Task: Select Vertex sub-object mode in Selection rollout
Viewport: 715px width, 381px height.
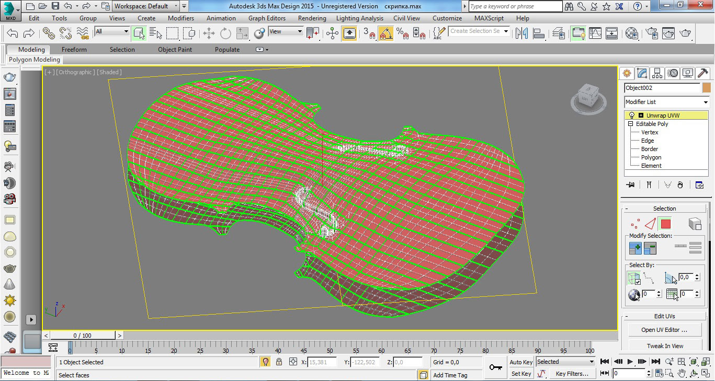Action: pyautogui.click(x=635, y=224)
